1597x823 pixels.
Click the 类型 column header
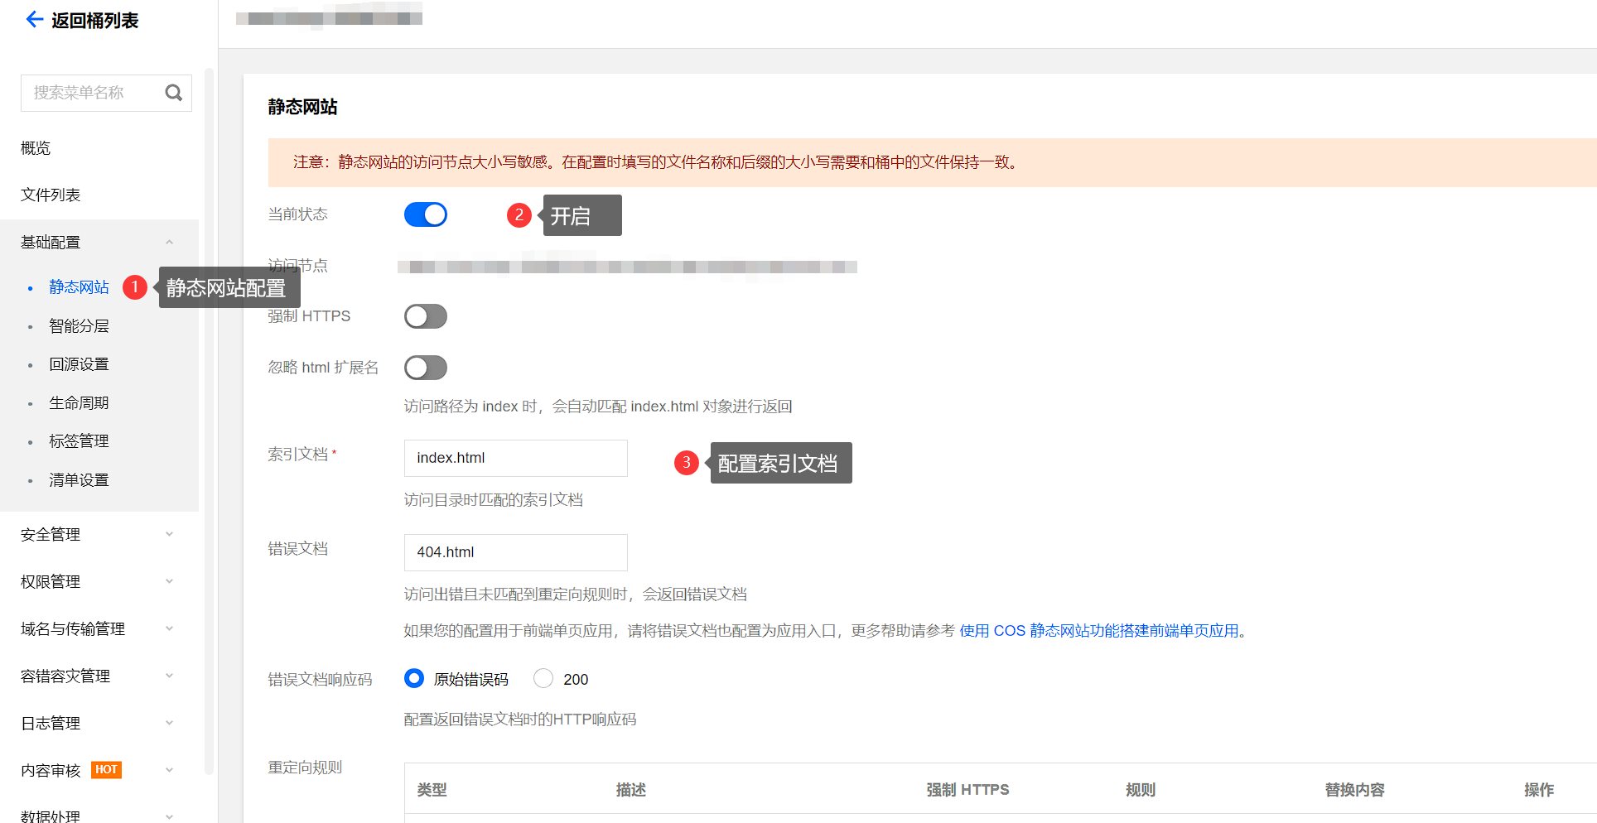432,790
